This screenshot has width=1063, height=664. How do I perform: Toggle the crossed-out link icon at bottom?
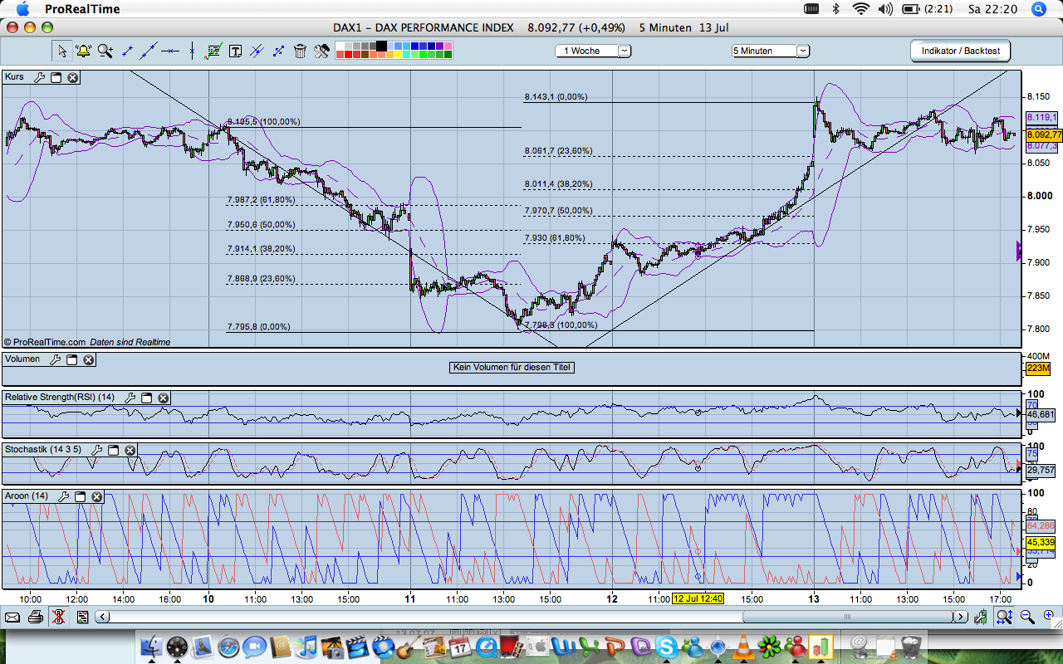tap(58, 617)
